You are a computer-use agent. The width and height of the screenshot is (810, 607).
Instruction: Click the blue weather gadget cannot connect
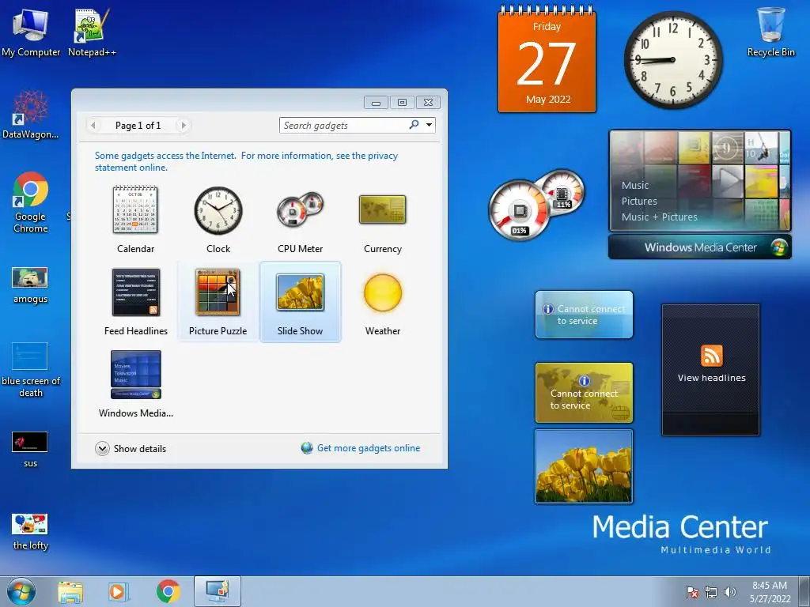[x=584, y=315]
